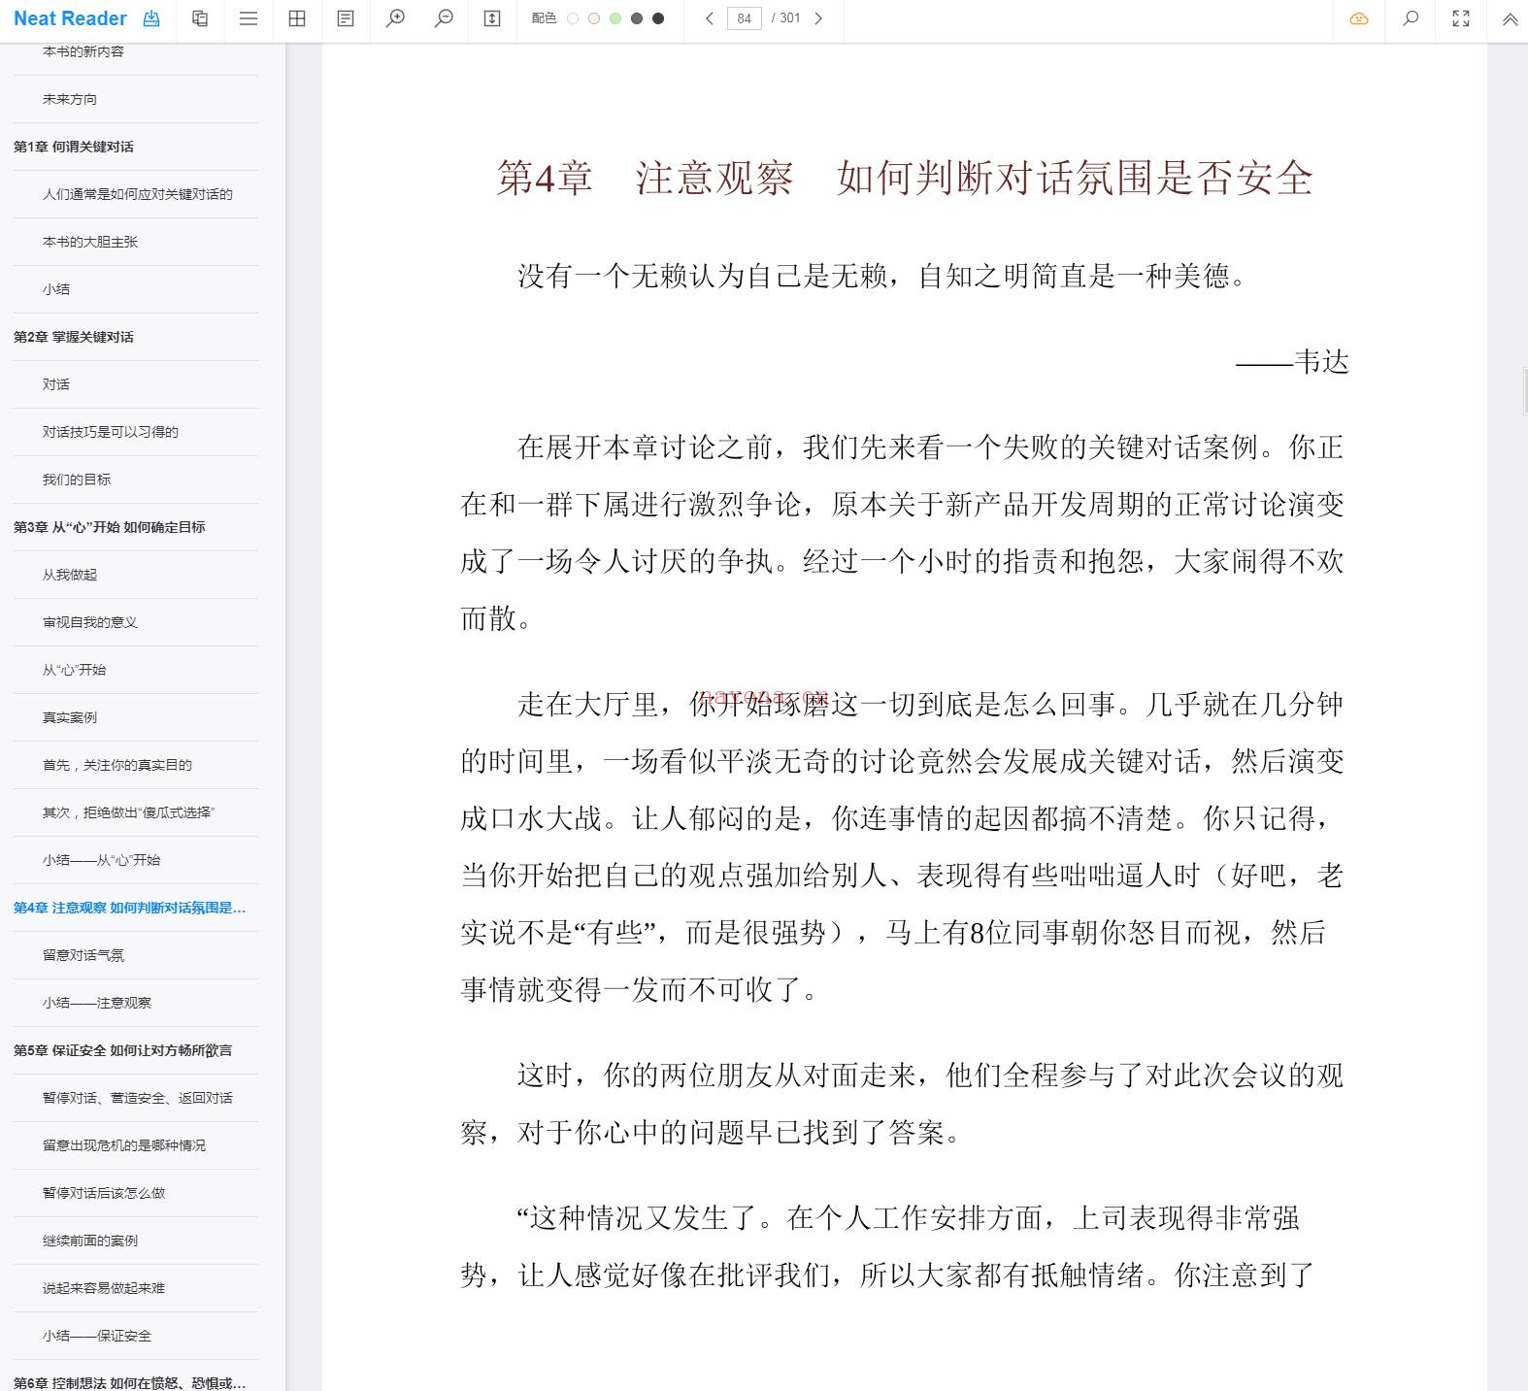Open 说起来容易做起来难

(104, 1288)
